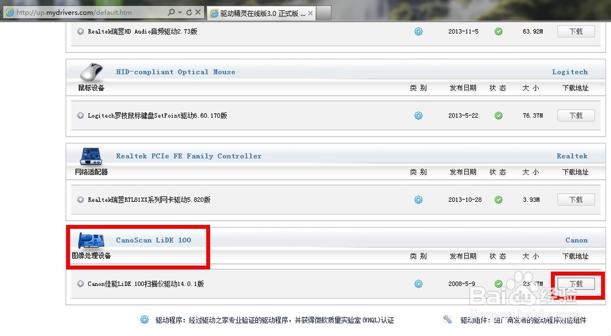Click the Realtek vendor name

[x=572, y=156]
